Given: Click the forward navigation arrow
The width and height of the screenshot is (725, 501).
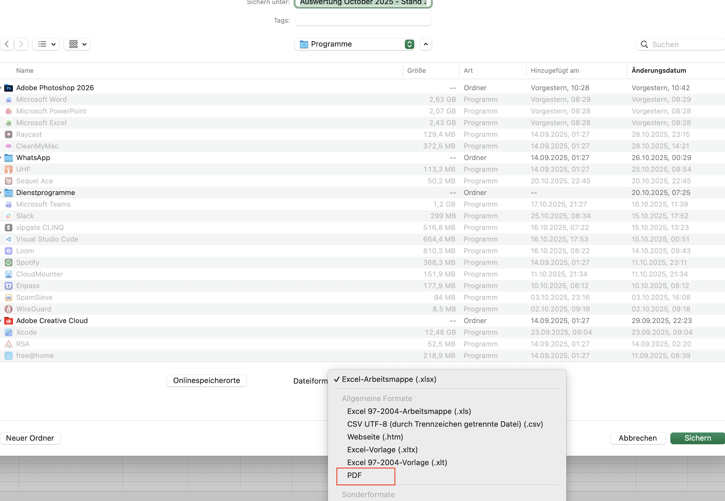Looking at the screenshot, I should coord(21,44).
